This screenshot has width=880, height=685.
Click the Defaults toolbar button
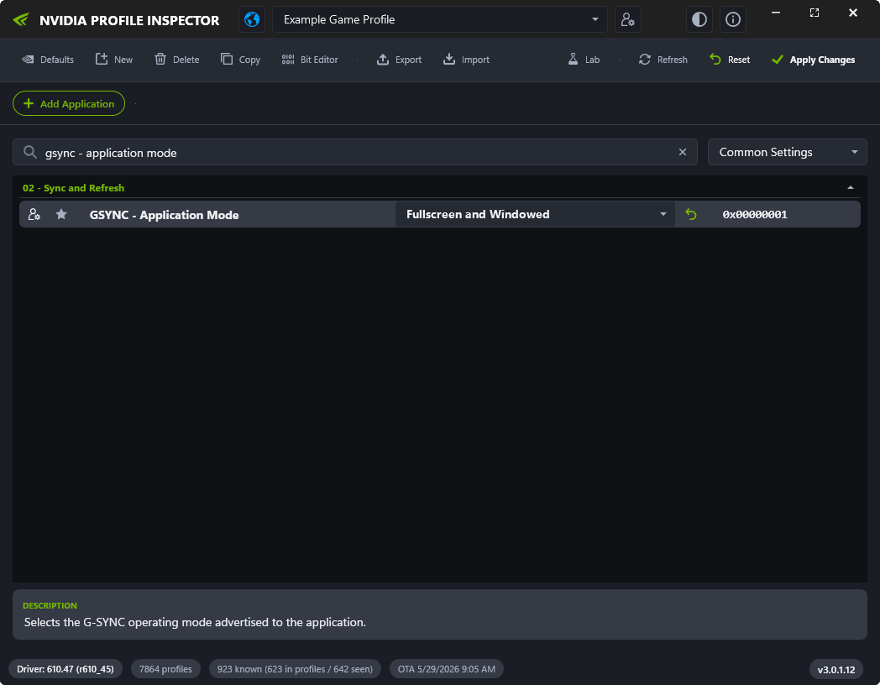[x=48, y=60]
